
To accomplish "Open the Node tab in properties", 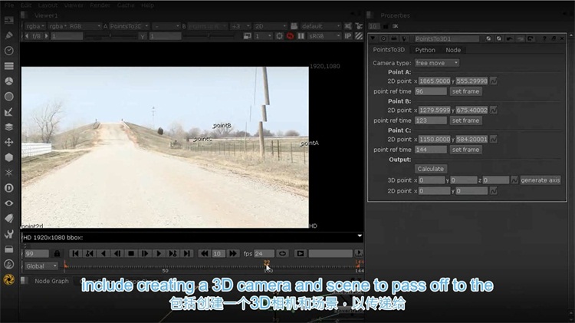I will tap(453, 50).
